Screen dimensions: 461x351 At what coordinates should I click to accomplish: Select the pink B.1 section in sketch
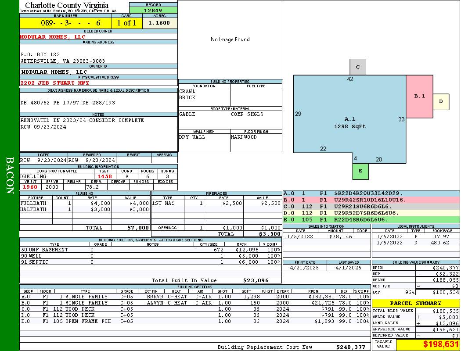pyautogui.click(x=419, y=96)
